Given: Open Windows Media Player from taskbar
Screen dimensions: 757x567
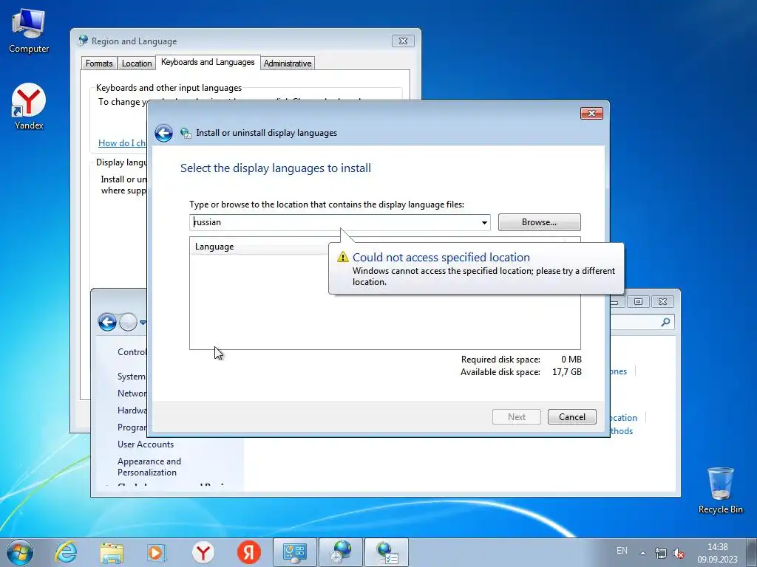Looking at the screenshot, I should (157, 552).
